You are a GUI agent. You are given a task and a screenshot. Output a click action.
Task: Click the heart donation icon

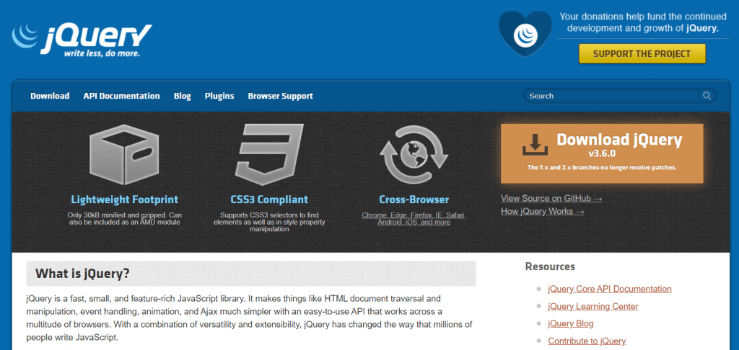coord(525,35)
